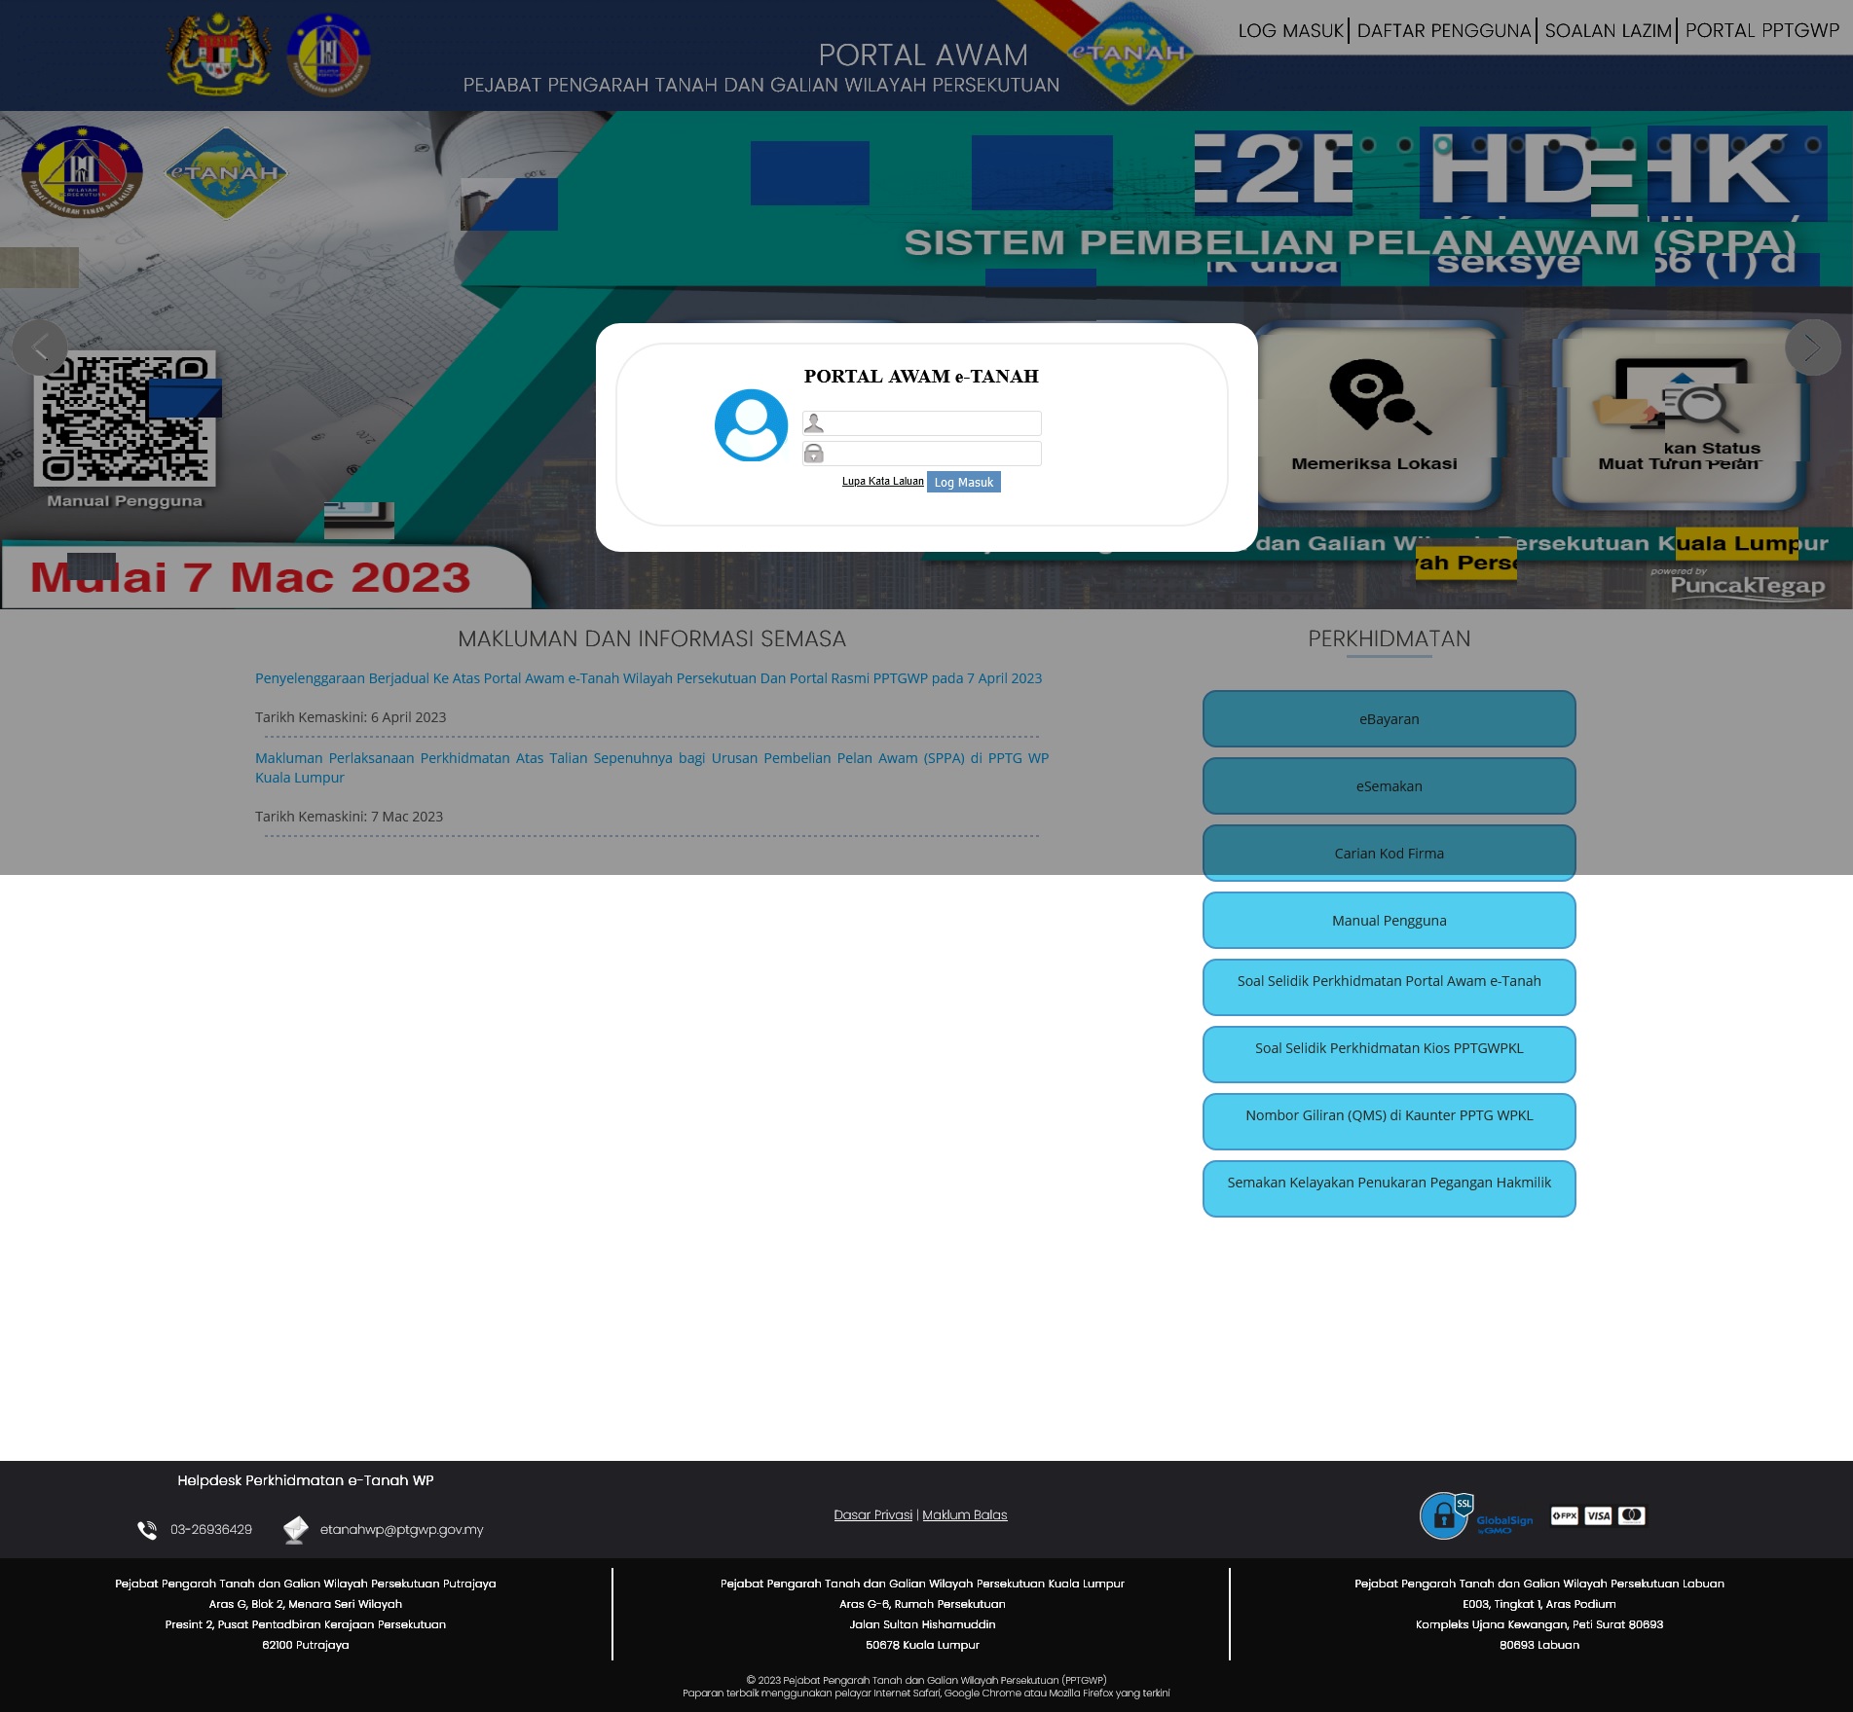Open DAFTAR PENGGUNA in top menu
This screenshot has height=1712, width=1853.
[x=1443, y=31]
